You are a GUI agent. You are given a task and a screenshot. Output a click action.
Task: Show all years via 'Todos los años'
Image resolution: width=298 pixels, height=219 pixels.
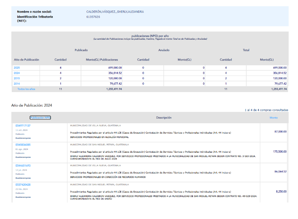click(26, 89)
